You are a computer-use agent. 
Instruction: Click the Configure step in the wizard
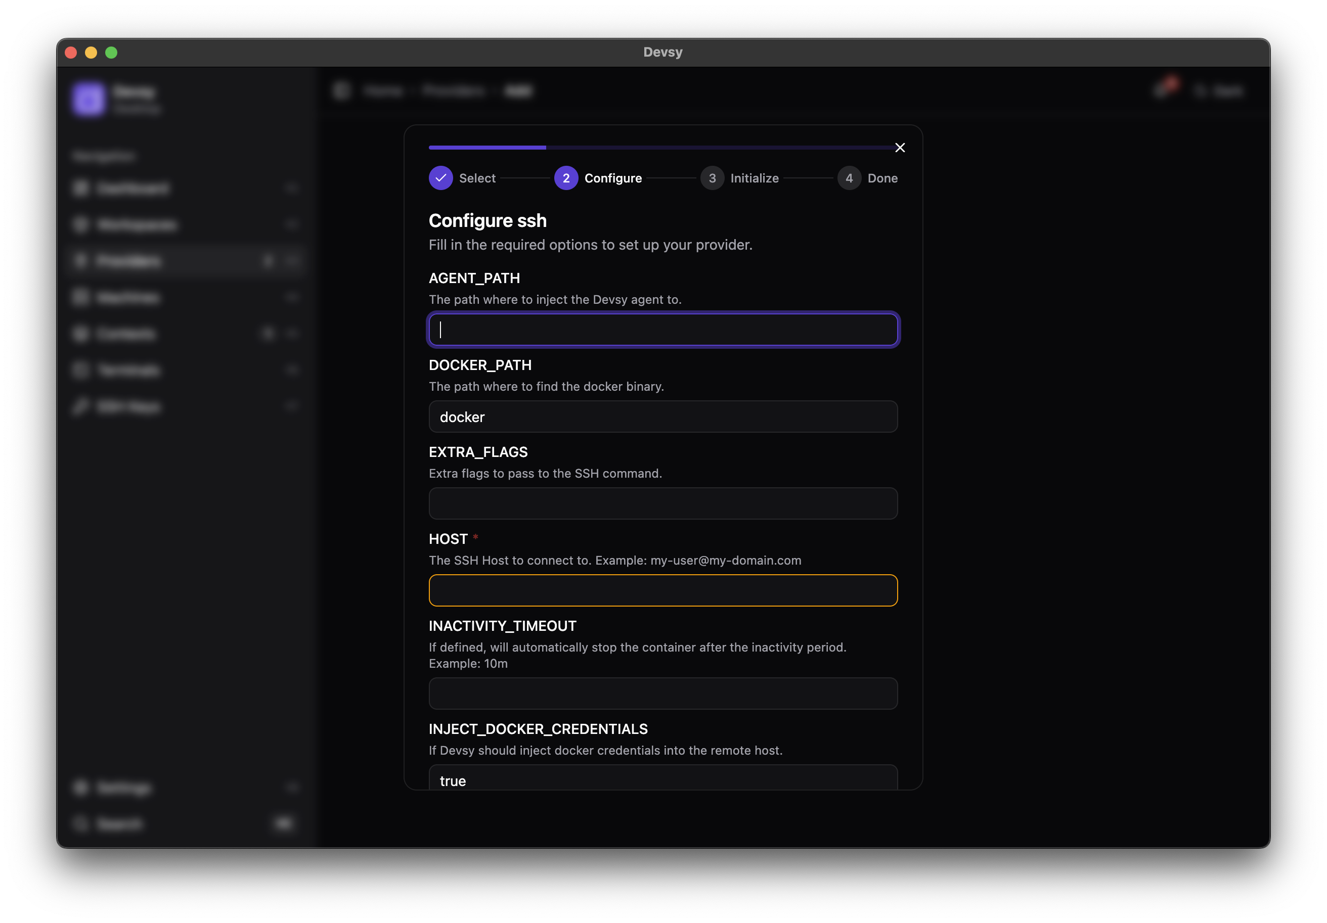pos(598,178)
